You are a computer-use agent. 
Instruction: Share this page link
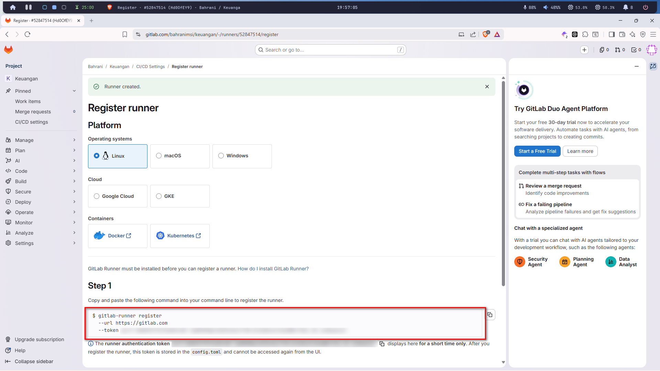[x=473, y=34]
